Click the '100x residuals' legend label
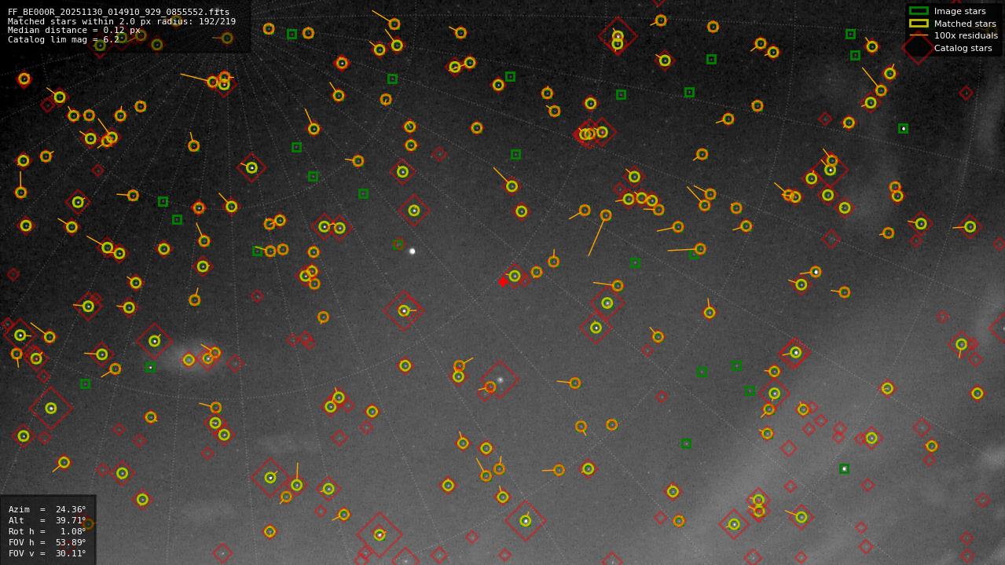The width and height of the screenshot is (1005, 565). (966, 35)
